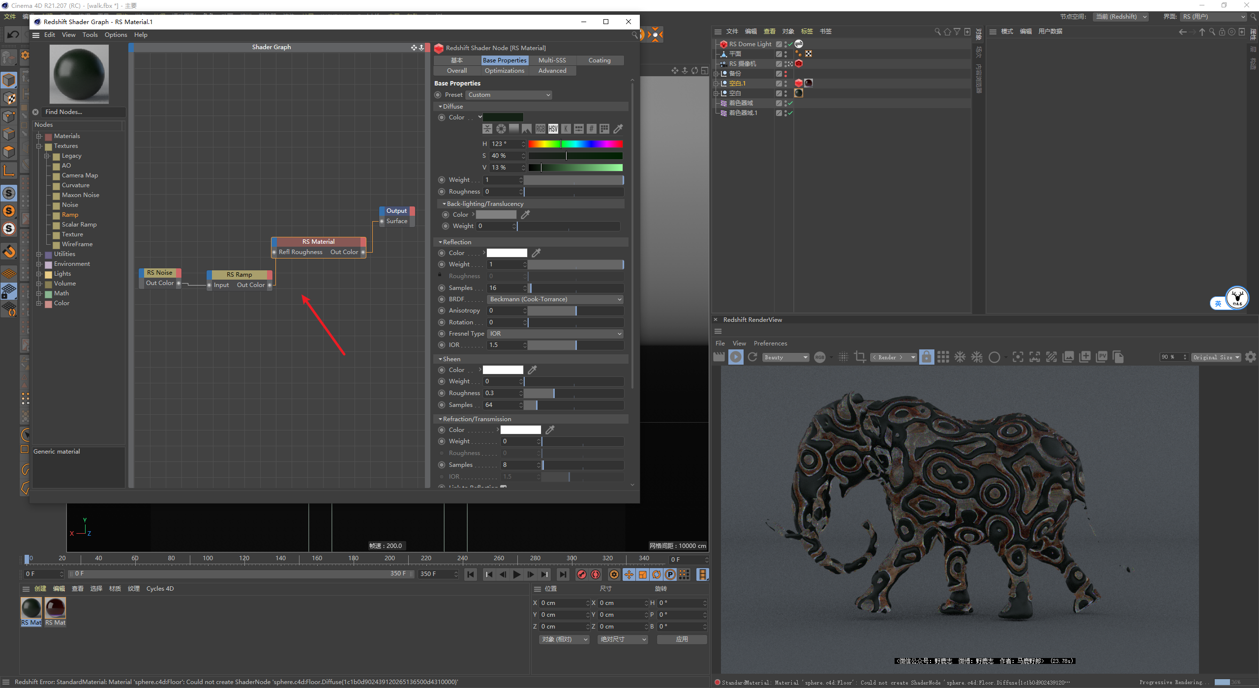Click the refresh render icon
The width and height of the screenshot is (1259, 688).
[x=752, y=357]
